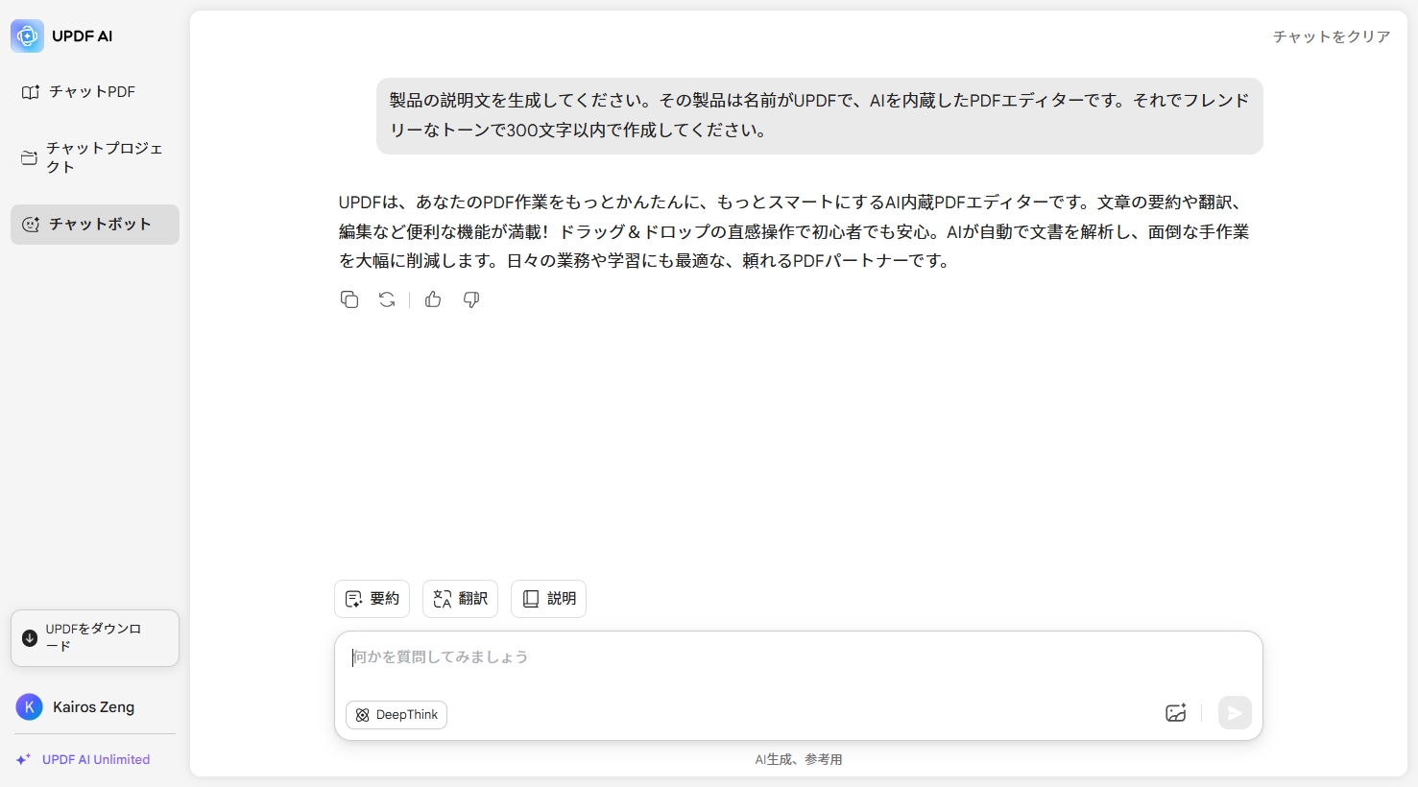1418x787 pixels.
Task: Click the AI生成、参考用 disclaimer text
Action: tap(799, 759)
